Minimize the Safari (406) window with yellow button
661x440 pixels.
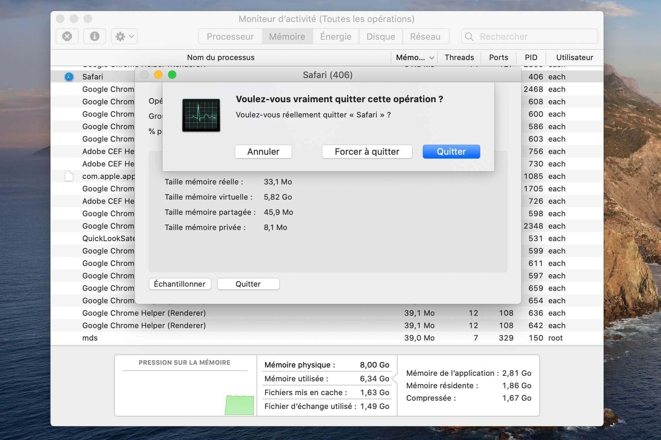pyautogui.click(x=158, y=75)
